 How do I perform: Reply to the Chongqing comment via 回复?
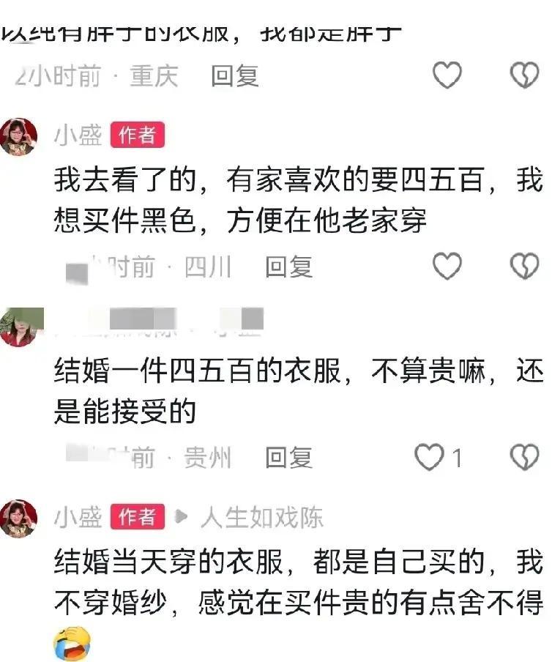pyautogui.click(x=235, y=76)
